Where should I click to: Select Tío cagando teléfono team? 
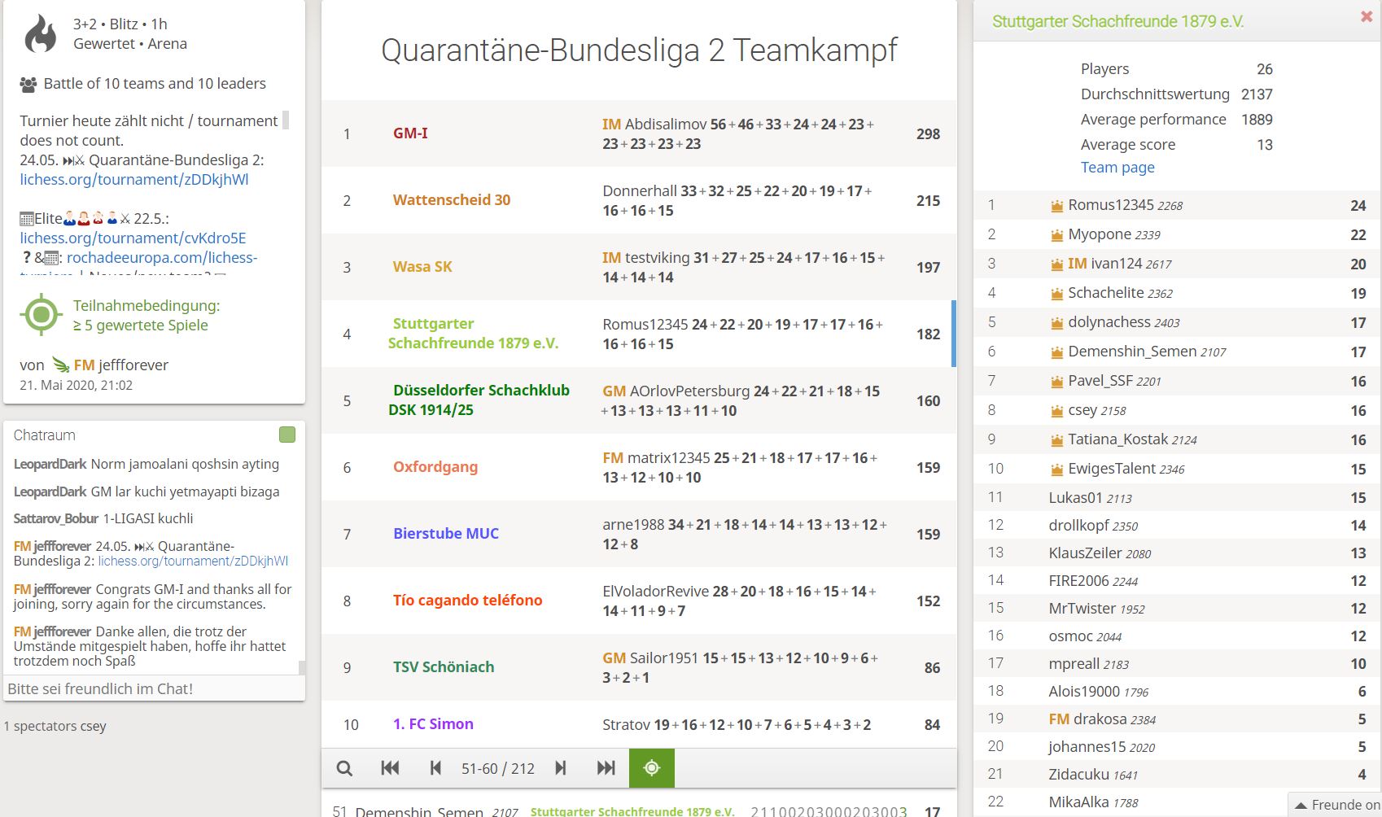pos(639,601)
